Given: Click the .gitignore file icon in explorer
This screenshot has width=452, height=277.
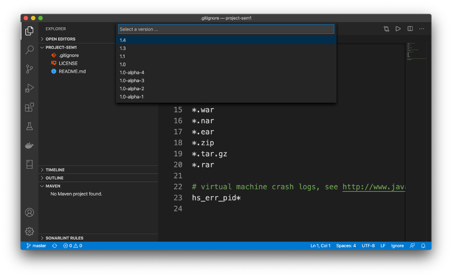Looking at the screenshot, I should point(53,55).
